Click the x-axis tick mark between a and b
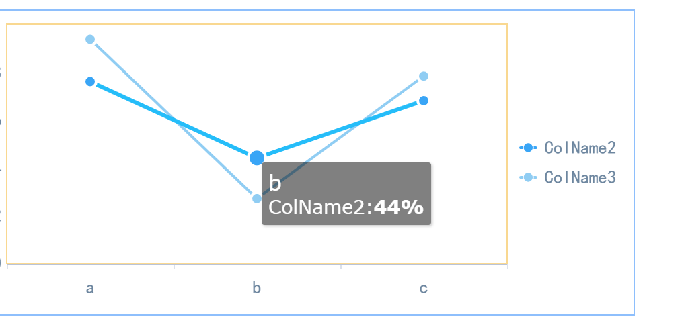The image size is (684, 333). pos(174,267)
